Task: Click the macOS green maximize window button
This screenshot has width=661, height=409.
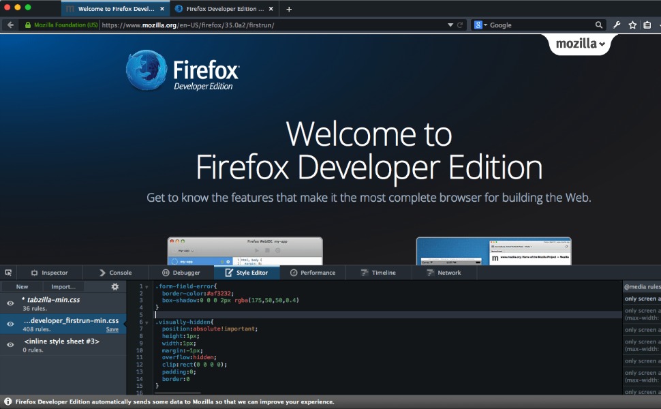Action: click(x=28, y=7)
